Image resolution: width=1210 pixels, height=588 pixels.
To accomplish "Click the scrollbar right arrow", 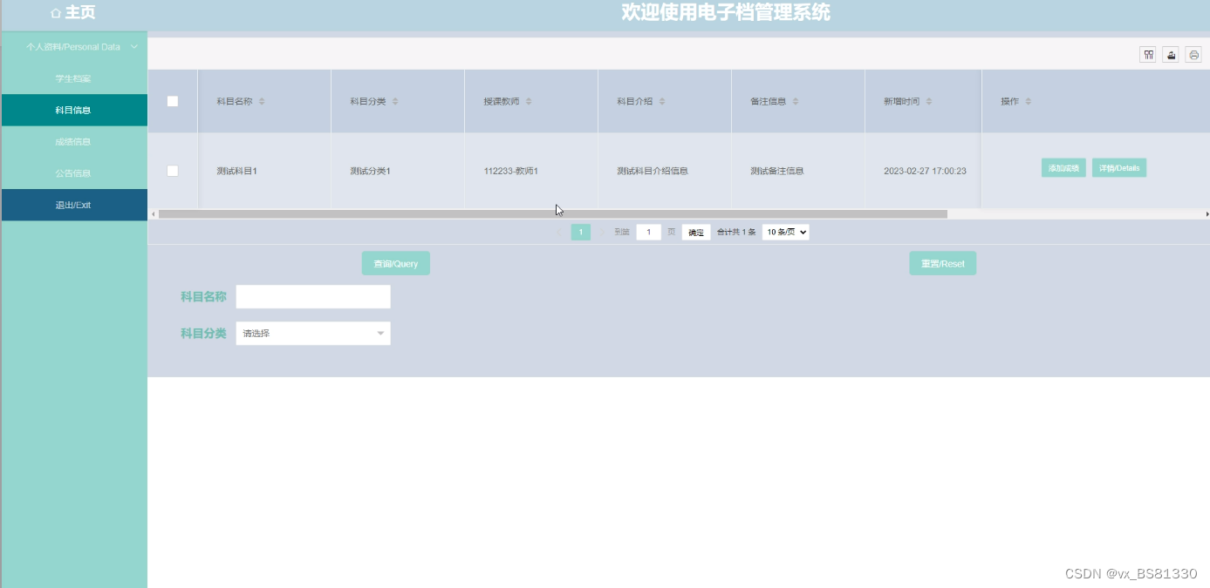I will coord(1207,213).
